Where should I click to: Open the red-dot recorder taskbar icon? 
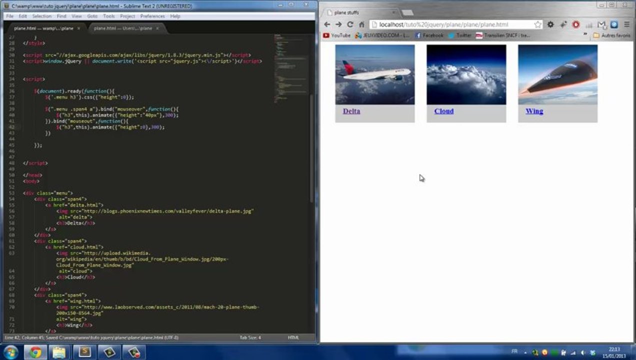click(x=133, y=352)
